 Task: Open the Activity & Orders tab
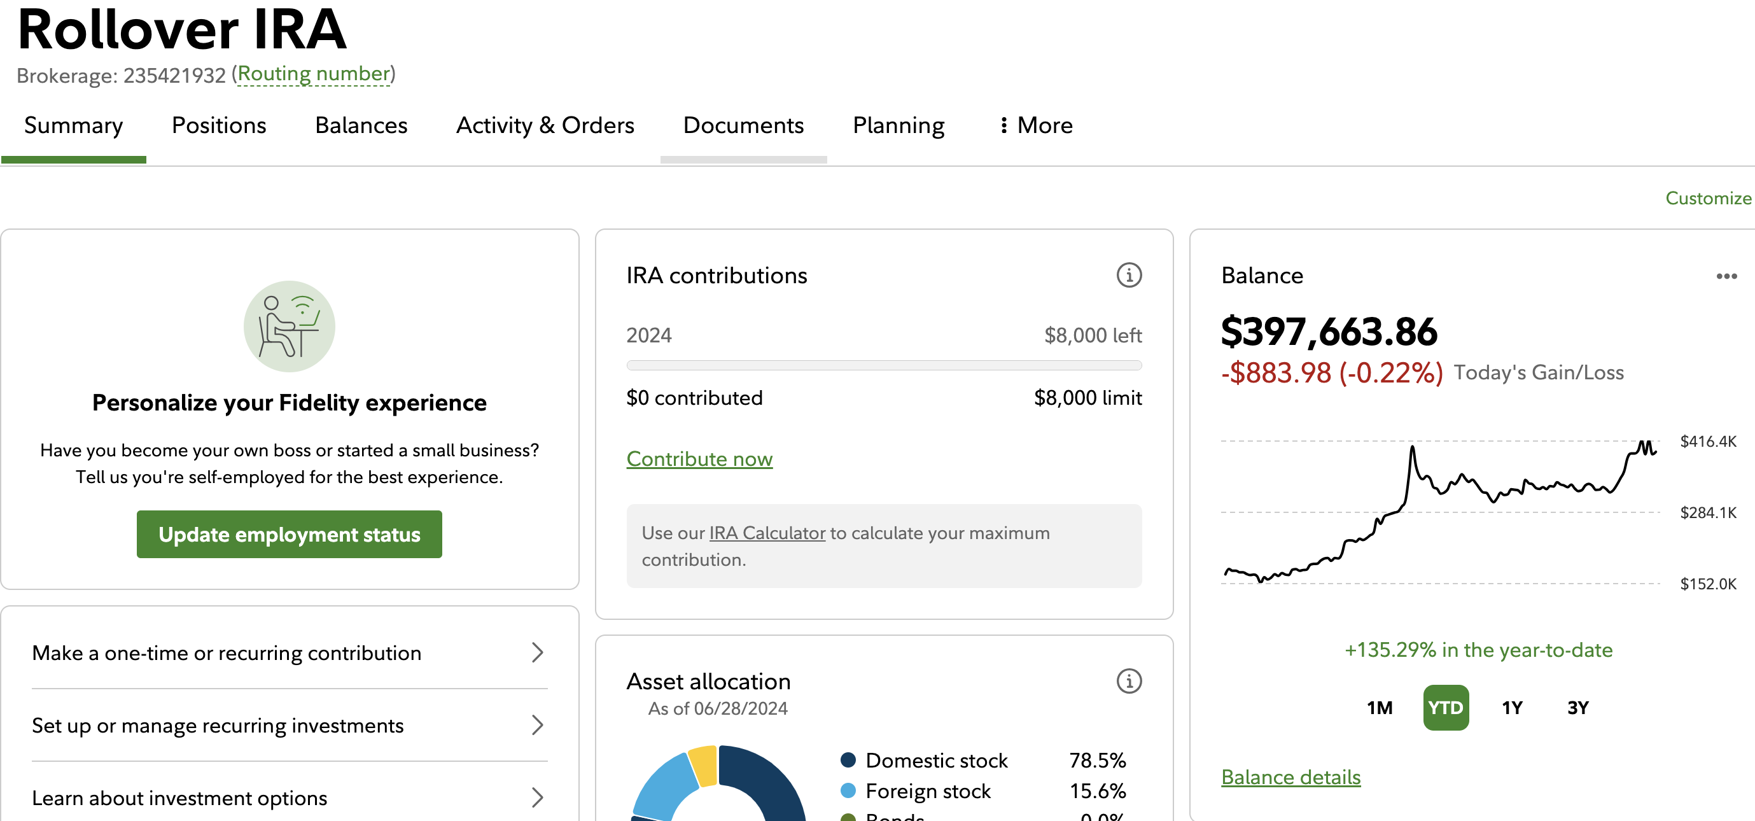(545, 125)
